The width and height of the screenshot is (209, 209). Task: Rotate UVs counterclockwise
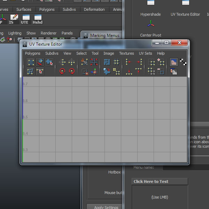click(62, 71)
